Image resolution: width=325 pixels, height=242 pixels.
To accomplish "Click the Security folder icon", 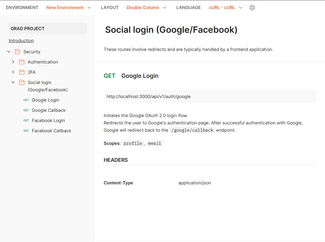I will coord(18,51).
